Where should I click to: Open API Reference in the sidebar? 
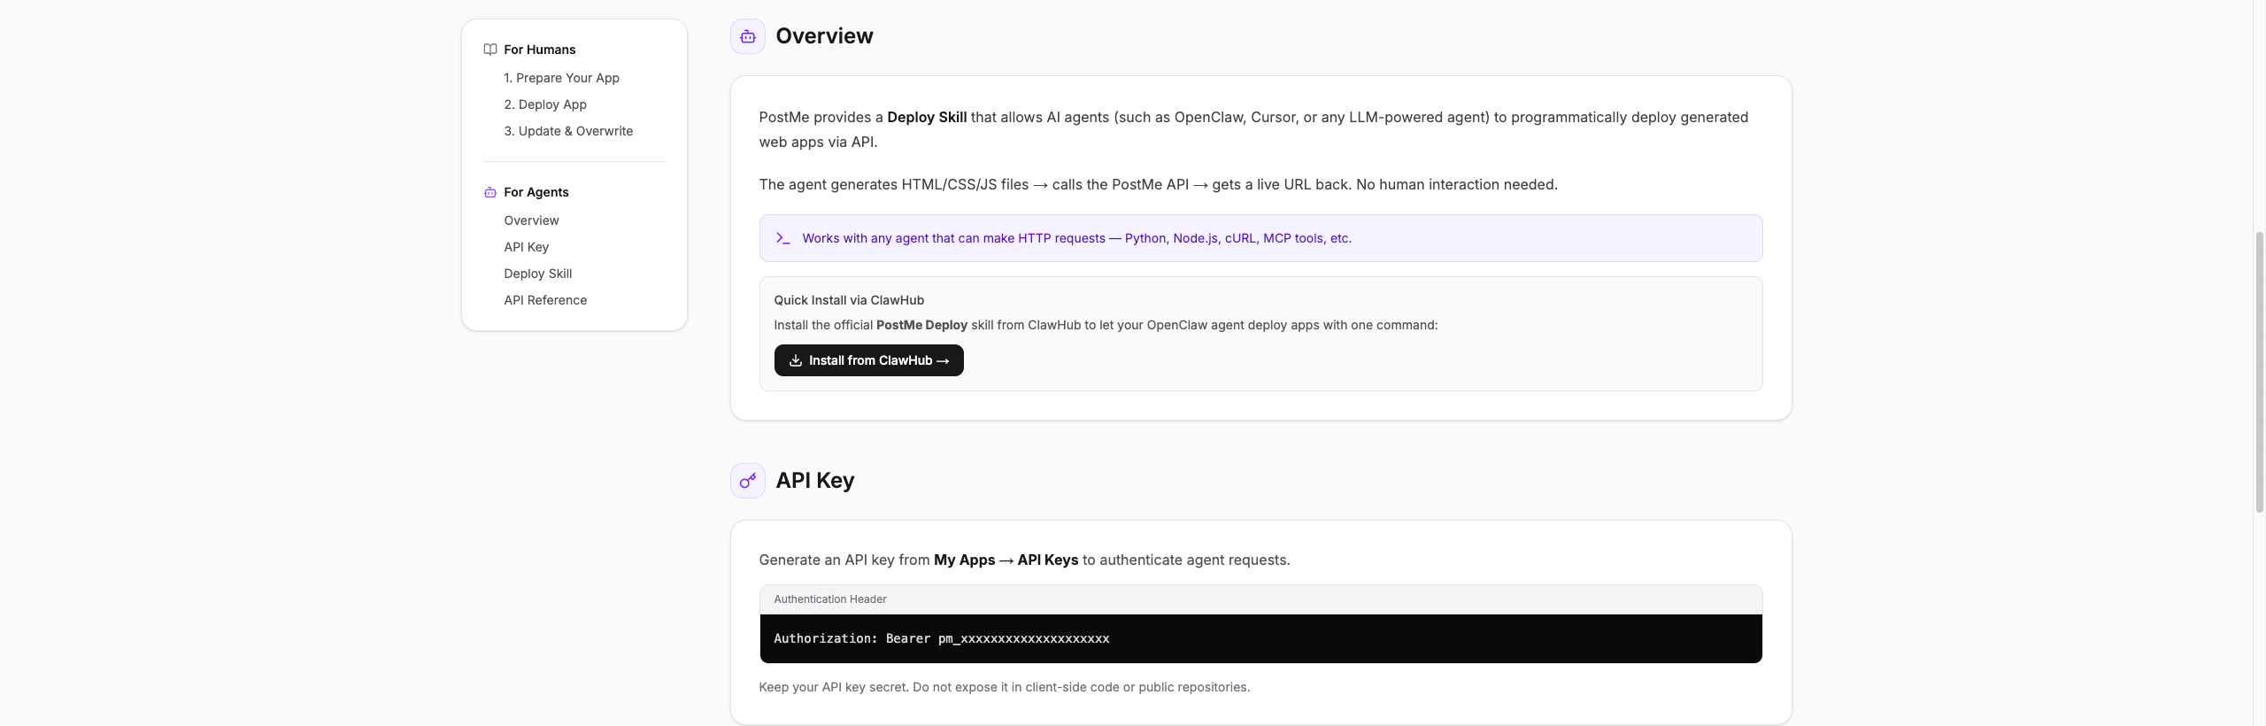[x=545, y=300]
